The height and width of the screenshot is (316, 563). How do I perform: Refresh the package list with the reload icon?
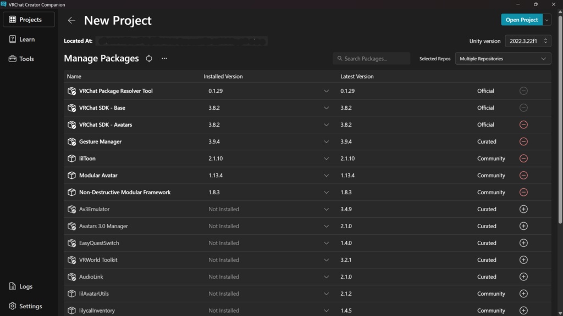tap(149, 59)
